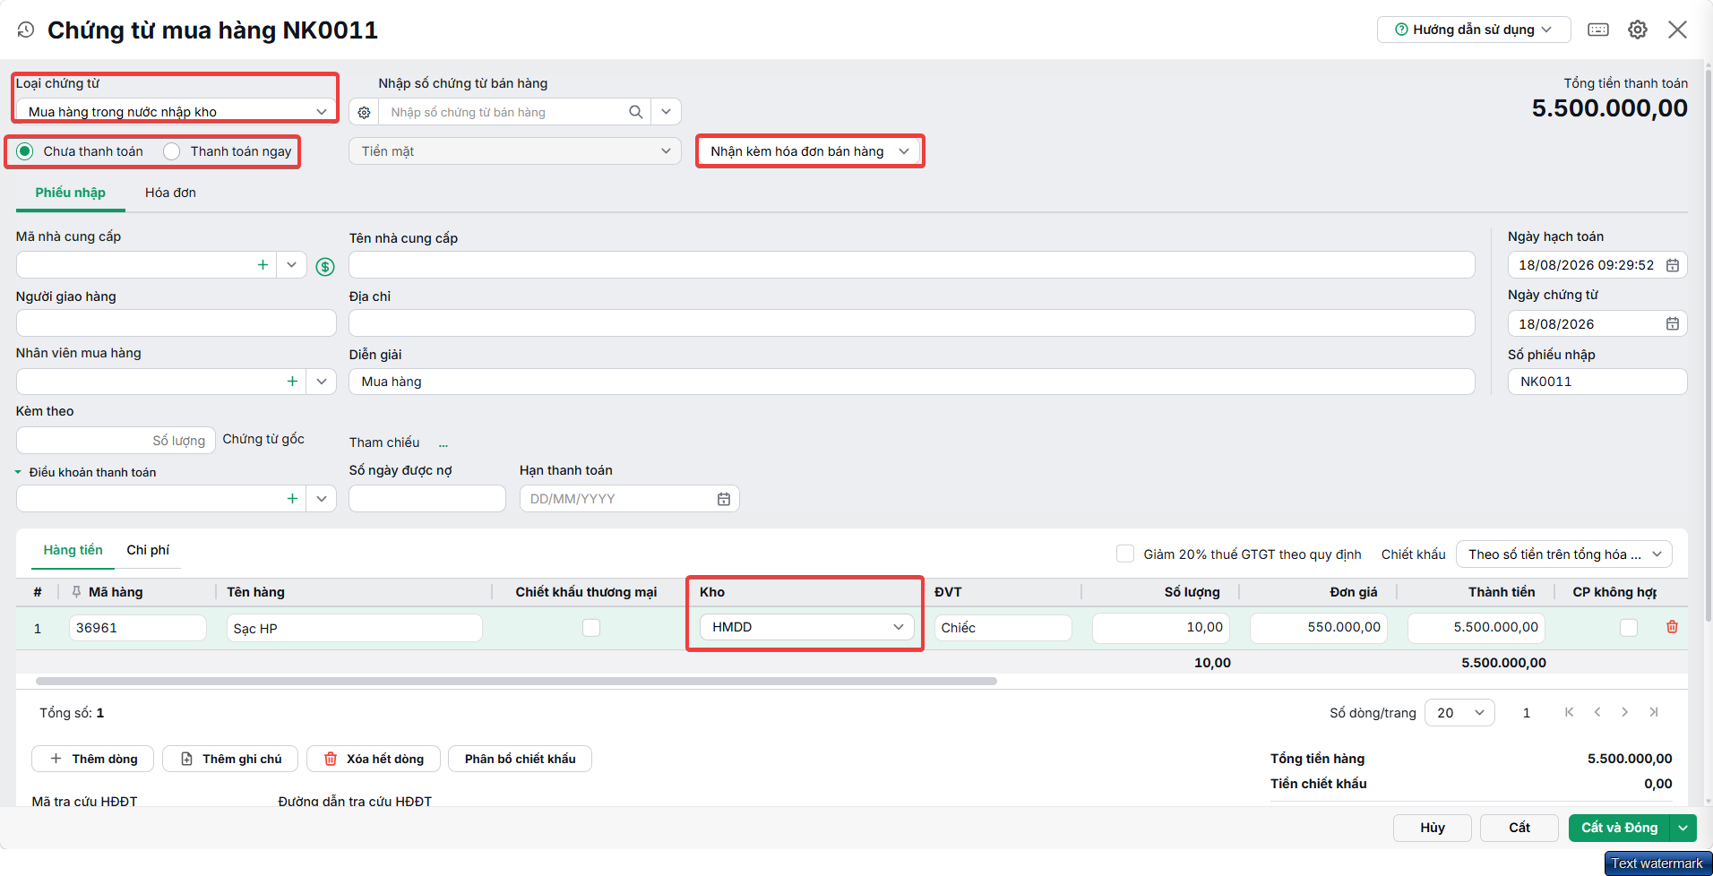
Task: Click the horizontal scrollbar under the items table
Action: (516, 682)
